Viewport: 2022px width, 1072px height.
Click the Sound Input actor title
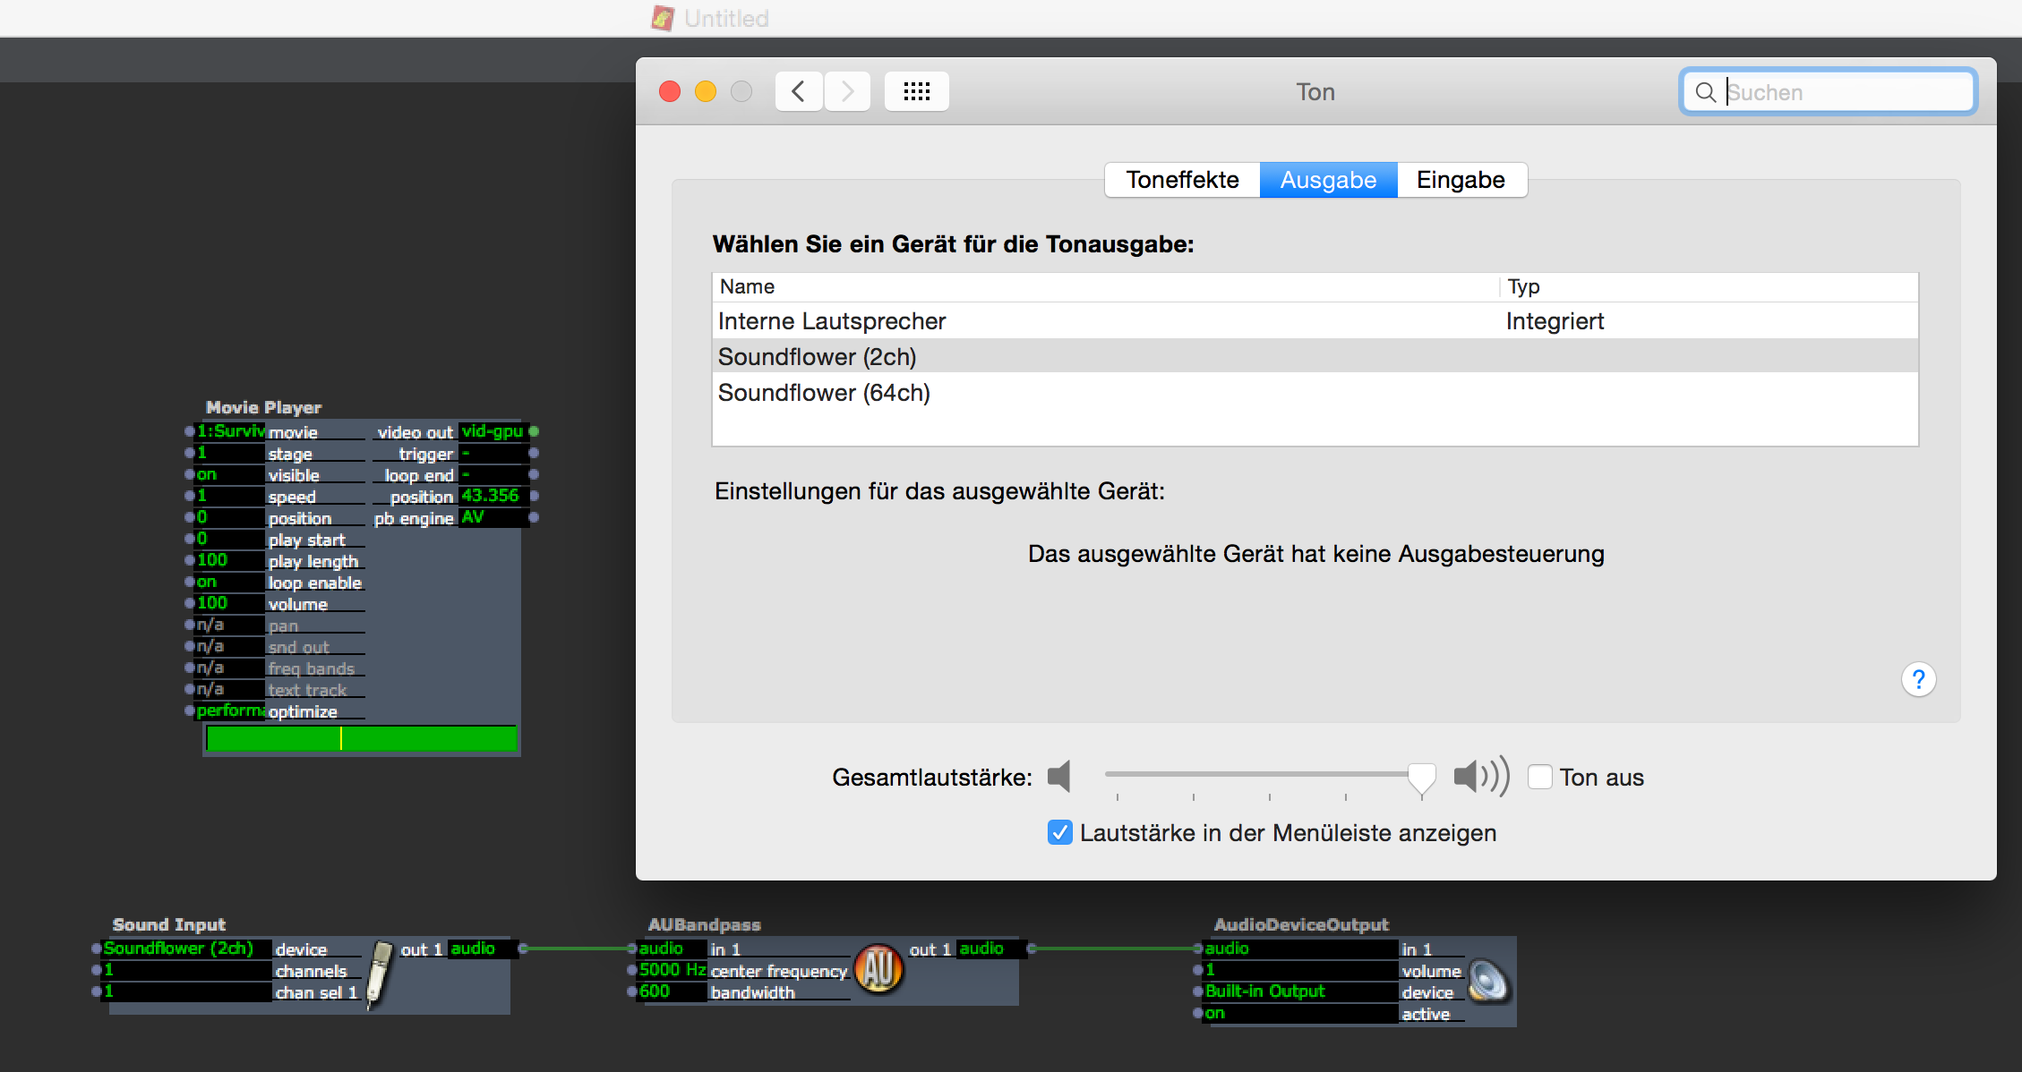coord(168,924)
